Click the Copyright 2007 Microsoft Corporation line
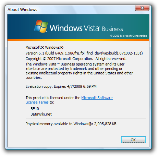This screenshot has width=158, height=156. tap(76, 59)
